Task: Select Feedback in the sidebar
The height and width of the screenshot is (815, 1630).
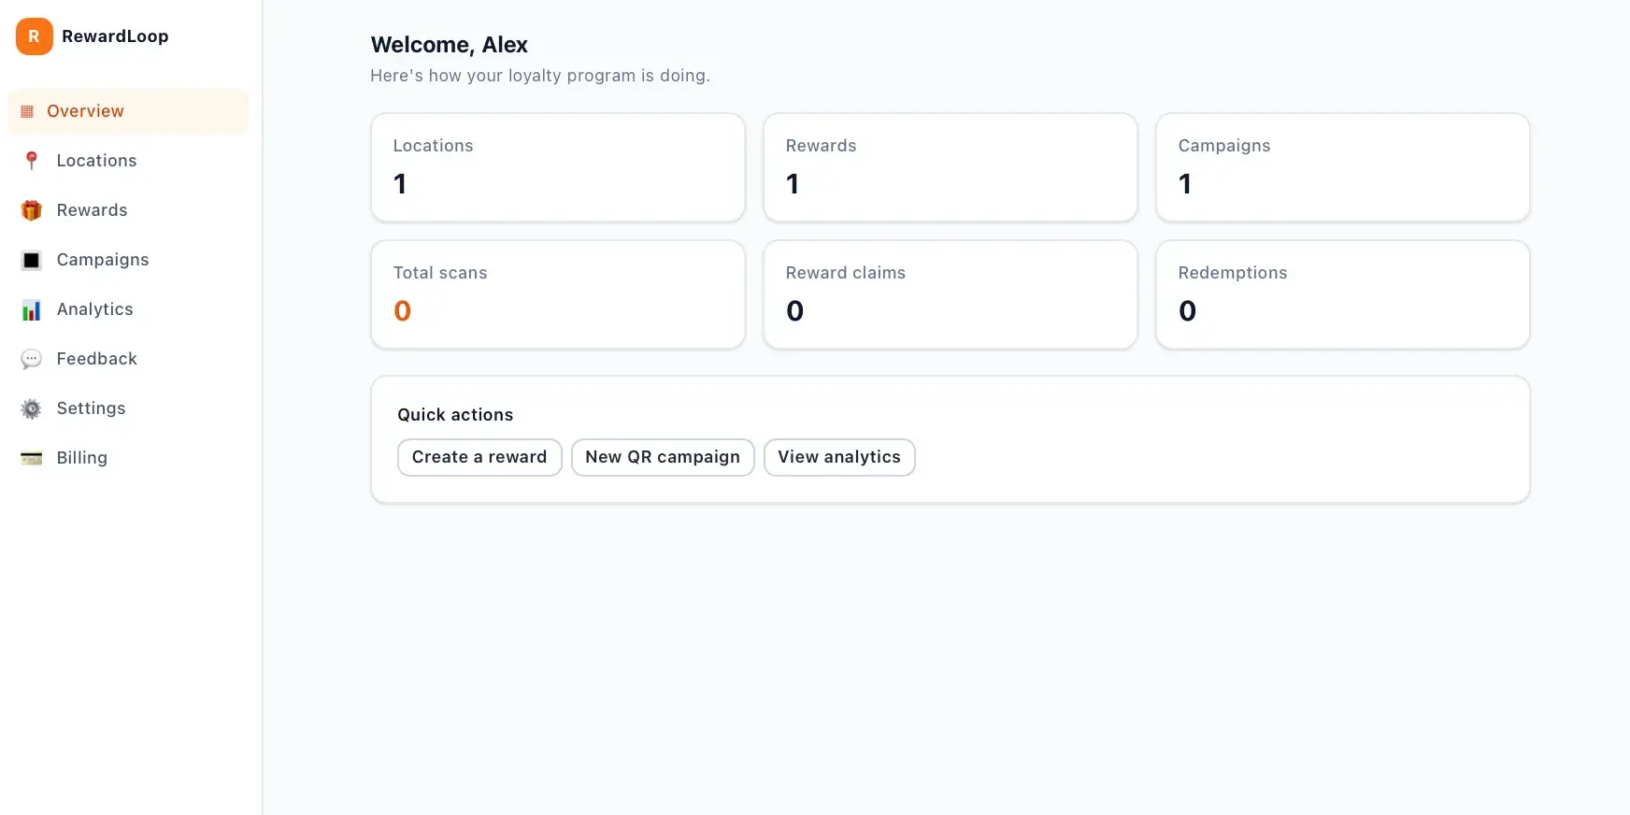Action: click(x=96, y=359)
